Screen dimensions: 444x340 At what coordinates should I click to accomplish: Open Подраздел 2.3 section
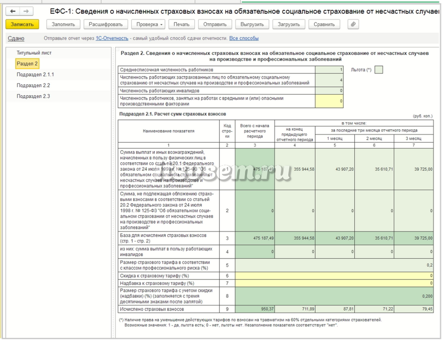pyautogui.click(x=33, y=96)
